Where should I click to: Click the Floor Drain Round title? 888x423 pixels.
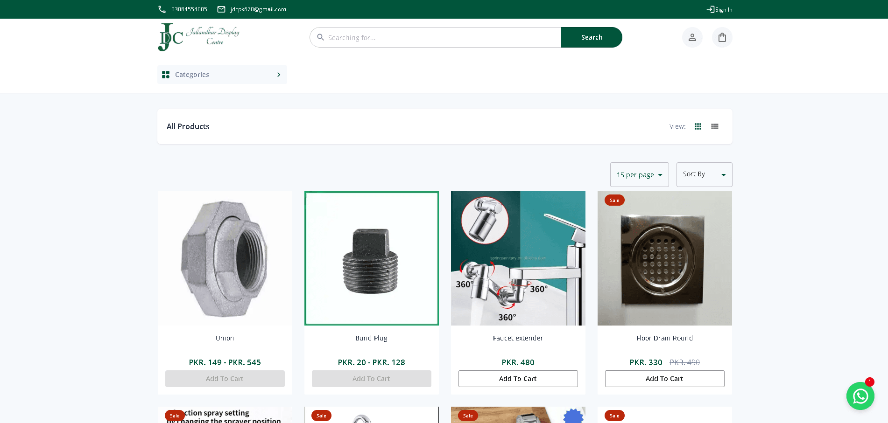pyautogui.click(x=665, y=338)
